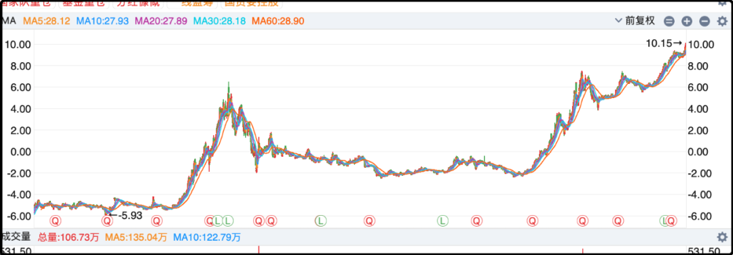Click the volume MA5:135.04万 label

(x=136, y=237)
